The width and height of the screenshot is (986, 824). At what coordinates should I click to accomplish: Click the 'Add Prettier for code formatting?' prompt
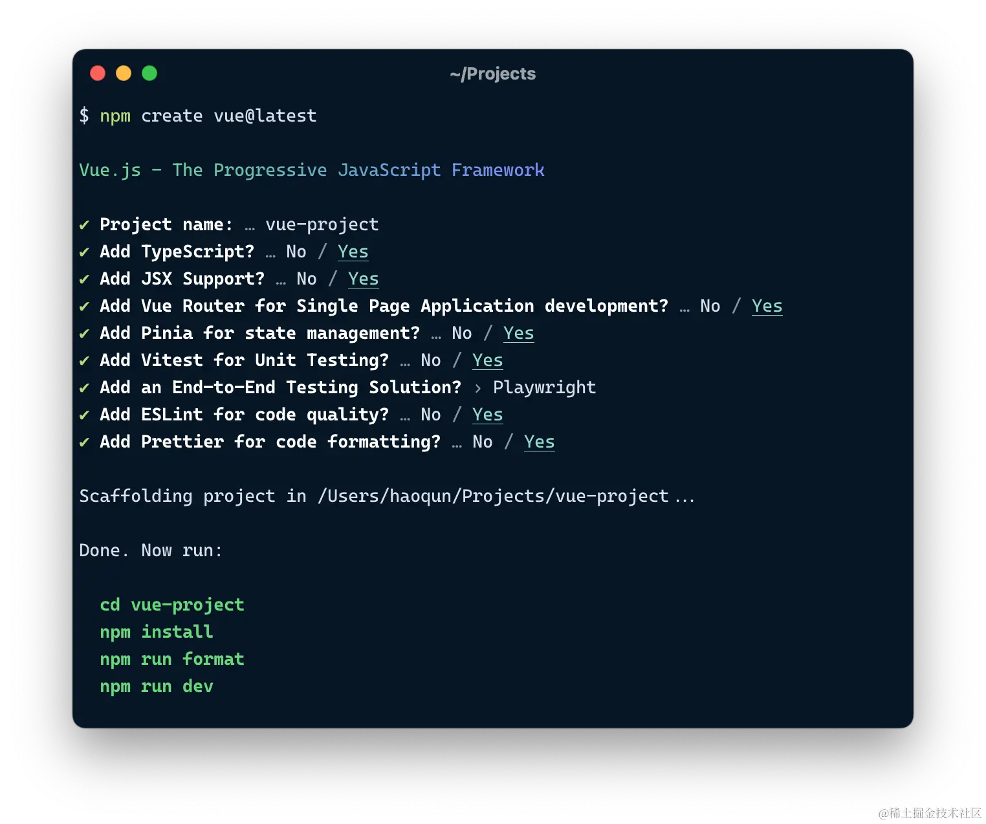(x=270, y=442)
